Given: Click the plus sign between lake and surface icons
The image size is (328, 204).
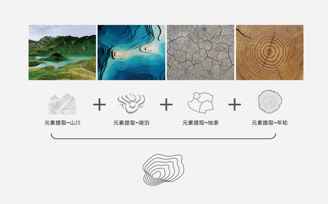Looking at the screenshot, I should pyautogui.click(x=166, y=104).
